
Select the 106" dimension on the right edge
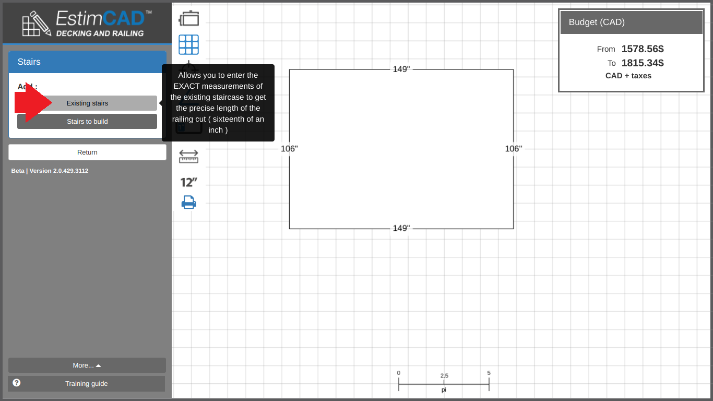(x=513, y=149)
